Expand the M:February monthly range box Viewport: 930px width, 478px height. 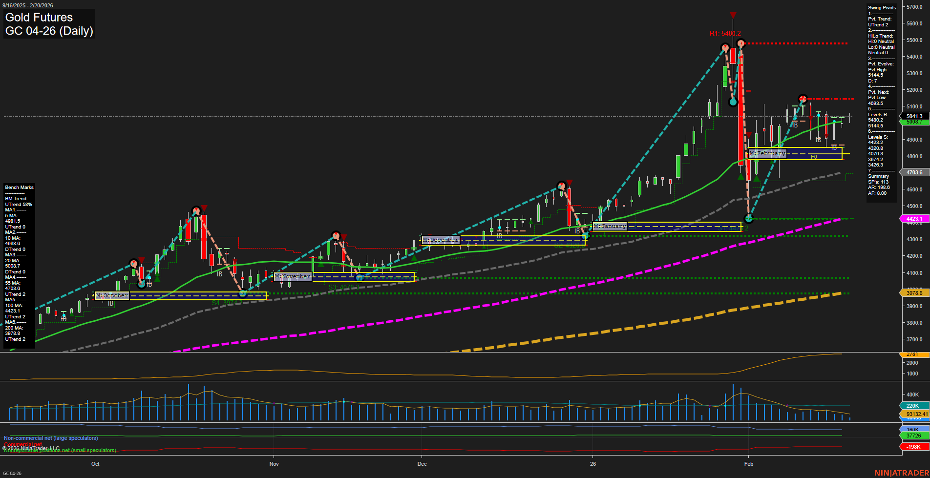(768, 153)
